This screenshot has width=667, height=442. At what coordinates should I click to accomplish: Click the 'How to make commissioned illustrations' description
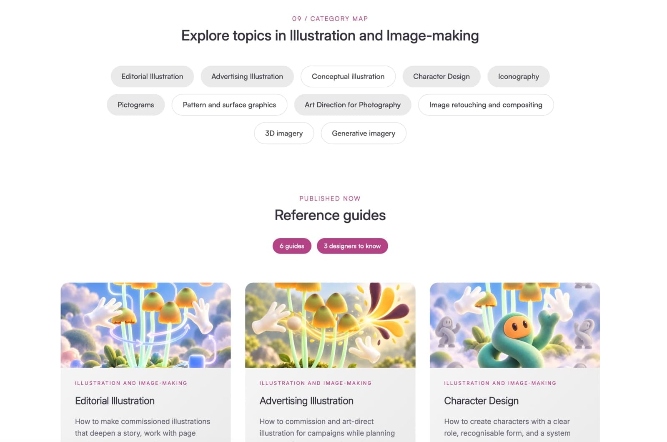(143, 429)
